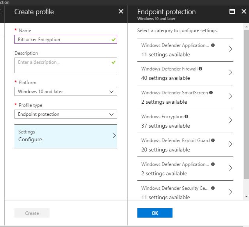Click 'Windows Encryption' label
This screenshot has width=249, height=227.
(162, 117)
